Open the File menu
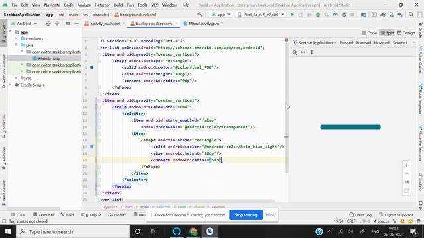 (x=15, y=5)
